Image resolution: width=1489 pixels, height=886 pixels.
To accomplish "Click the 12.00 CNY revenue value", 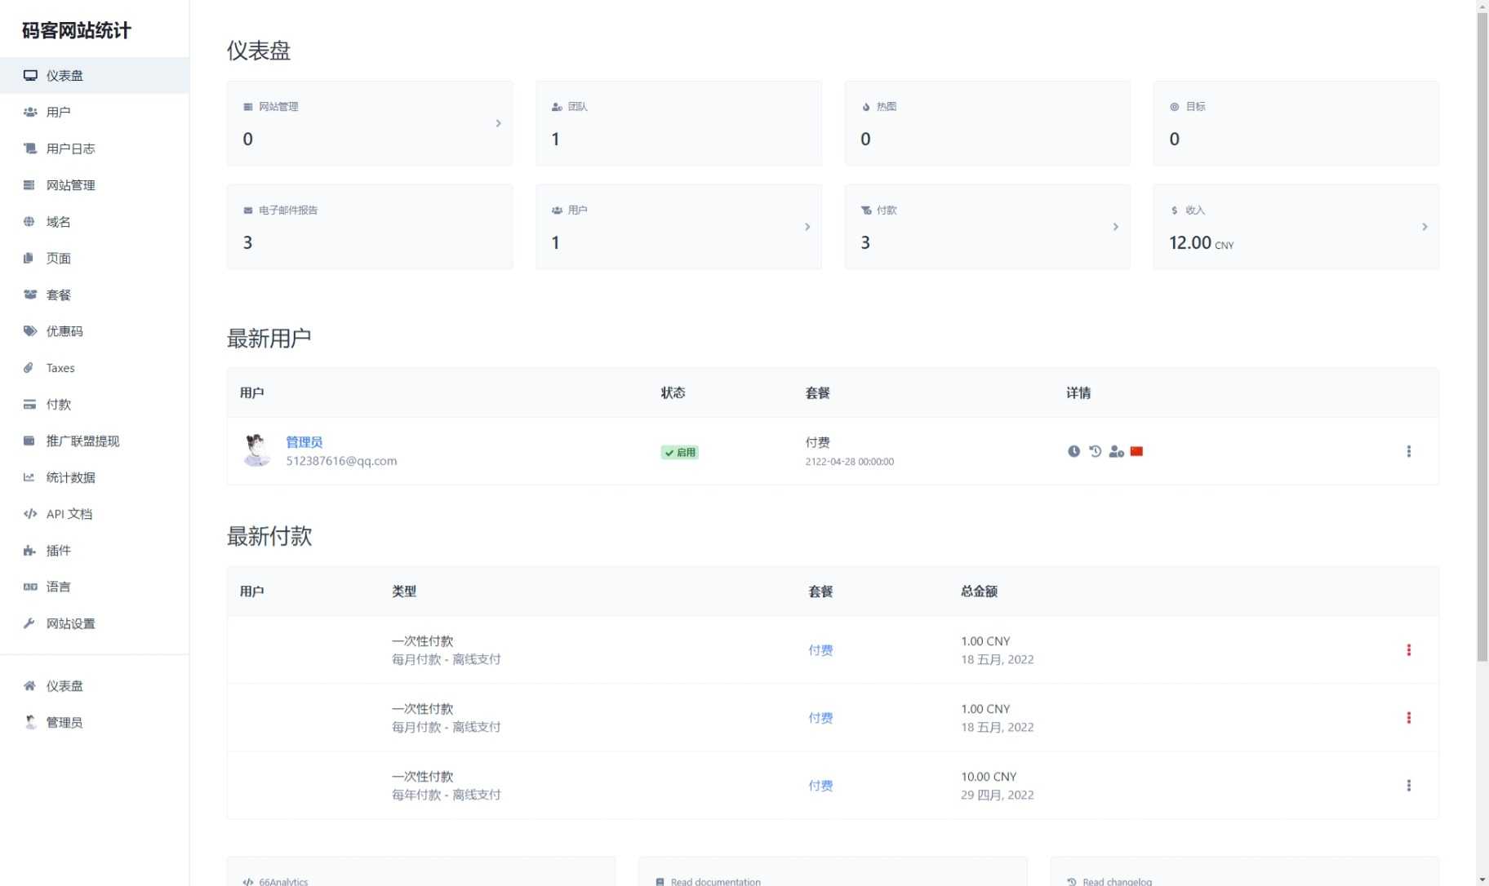I will click(1202, 243).
